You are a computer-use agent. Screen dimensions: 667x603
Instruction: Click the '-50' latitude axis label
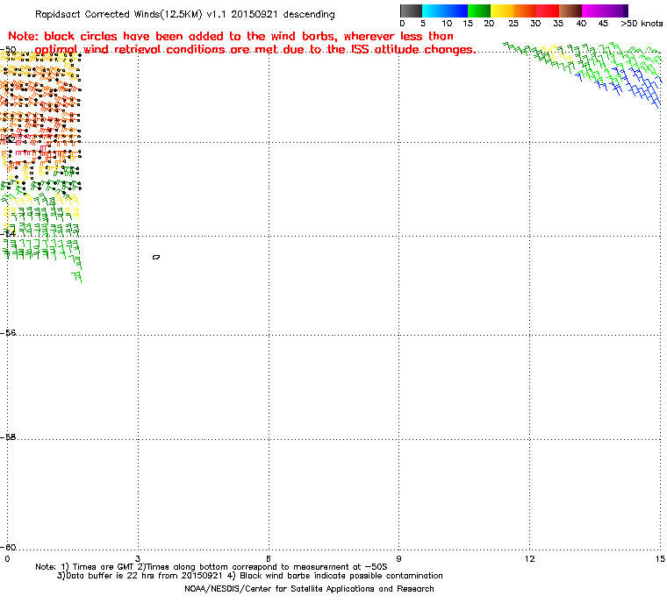[x=8, y=49]
